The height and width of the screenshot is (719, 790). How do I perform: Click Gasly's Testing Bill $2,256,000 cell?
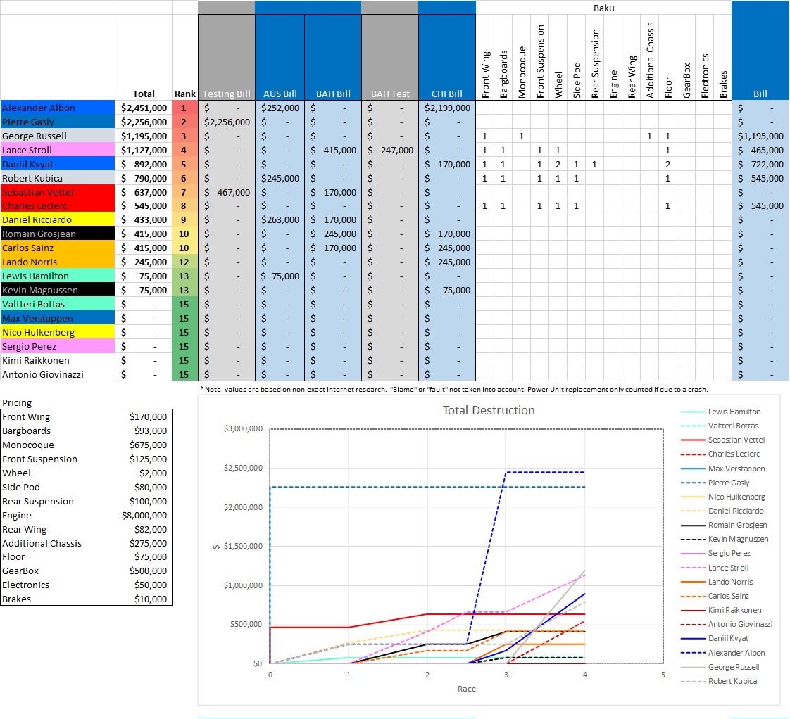click(x=226, y=122)
